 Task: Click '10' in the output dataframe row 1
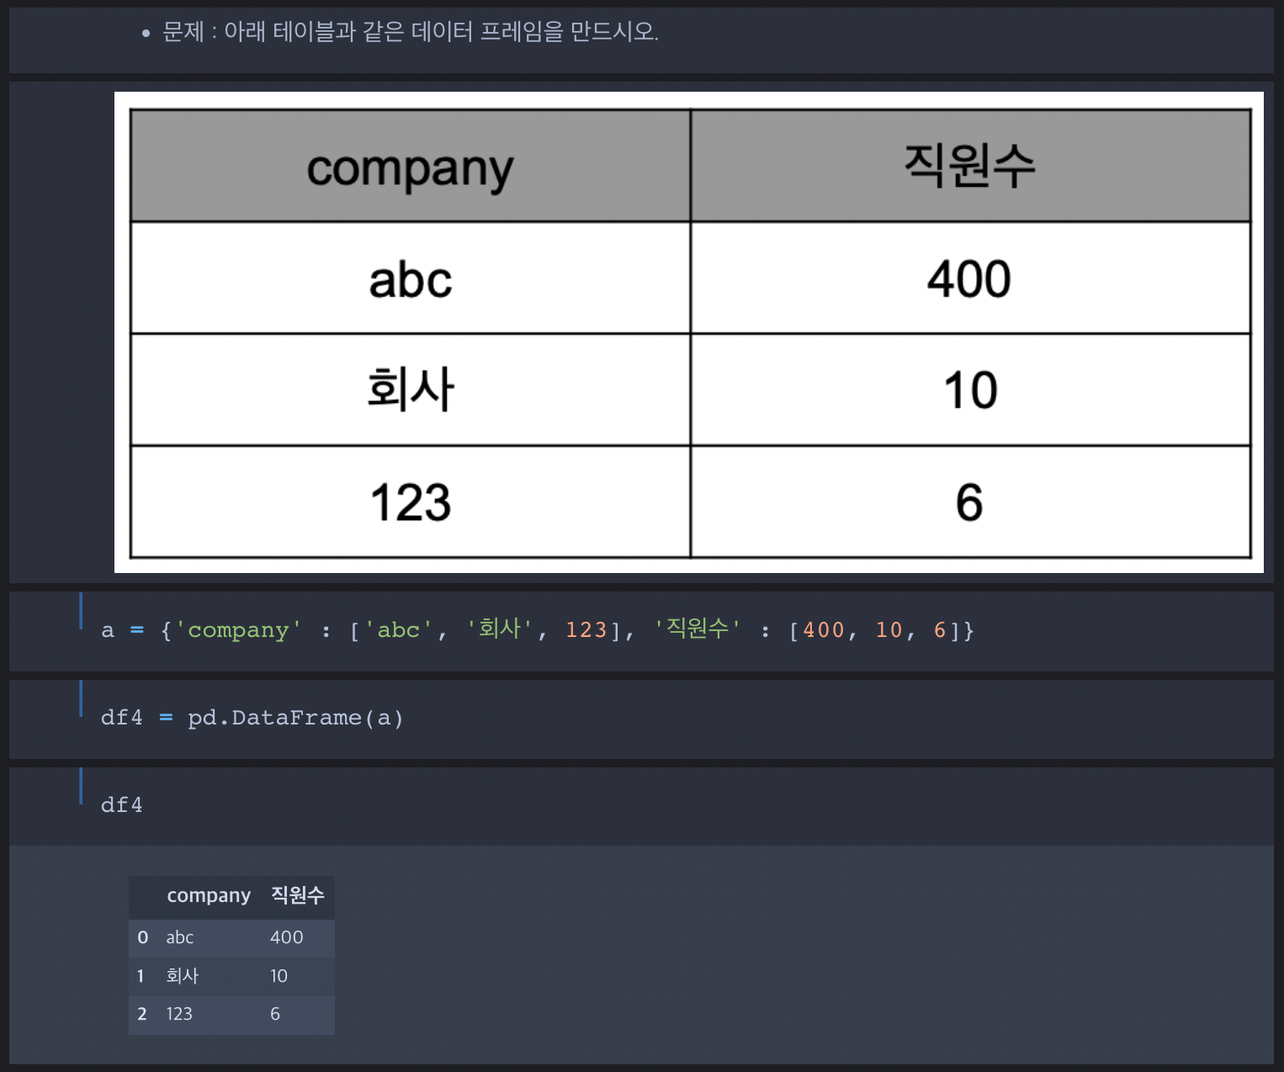279,976
